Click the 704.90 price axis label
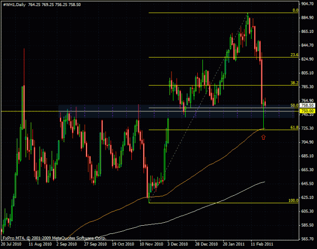The image size is (317, 249). (307, 142)
